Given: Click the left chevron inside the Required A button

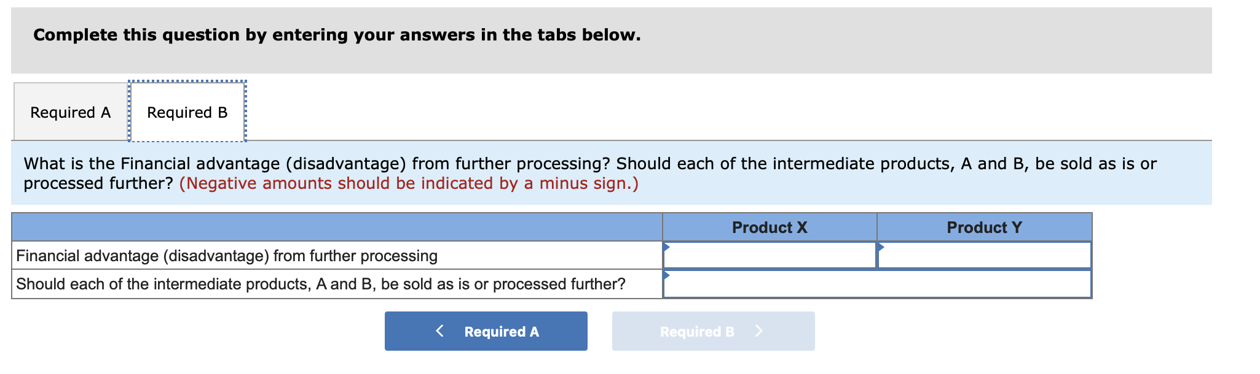Looking at the screenshot, I should pyautogui.click(x=439, y=331).
